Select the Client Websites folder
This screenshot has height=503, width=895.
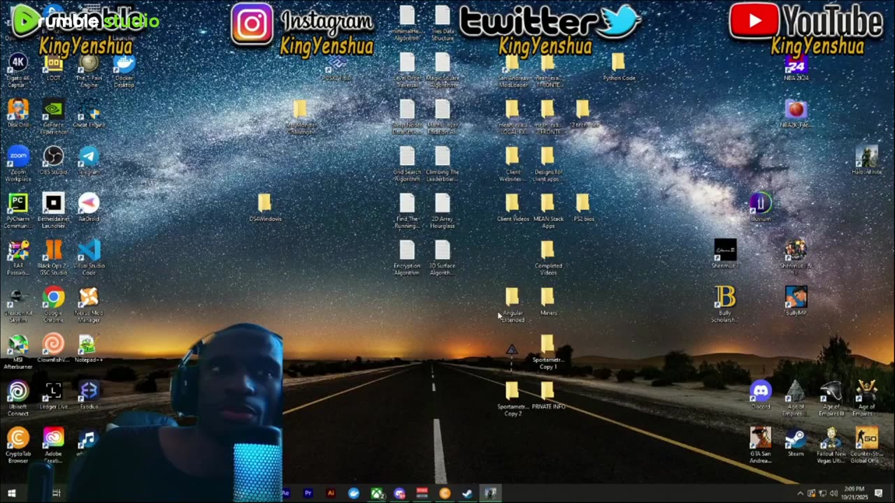pyautogui.click(x=513, y=164)
